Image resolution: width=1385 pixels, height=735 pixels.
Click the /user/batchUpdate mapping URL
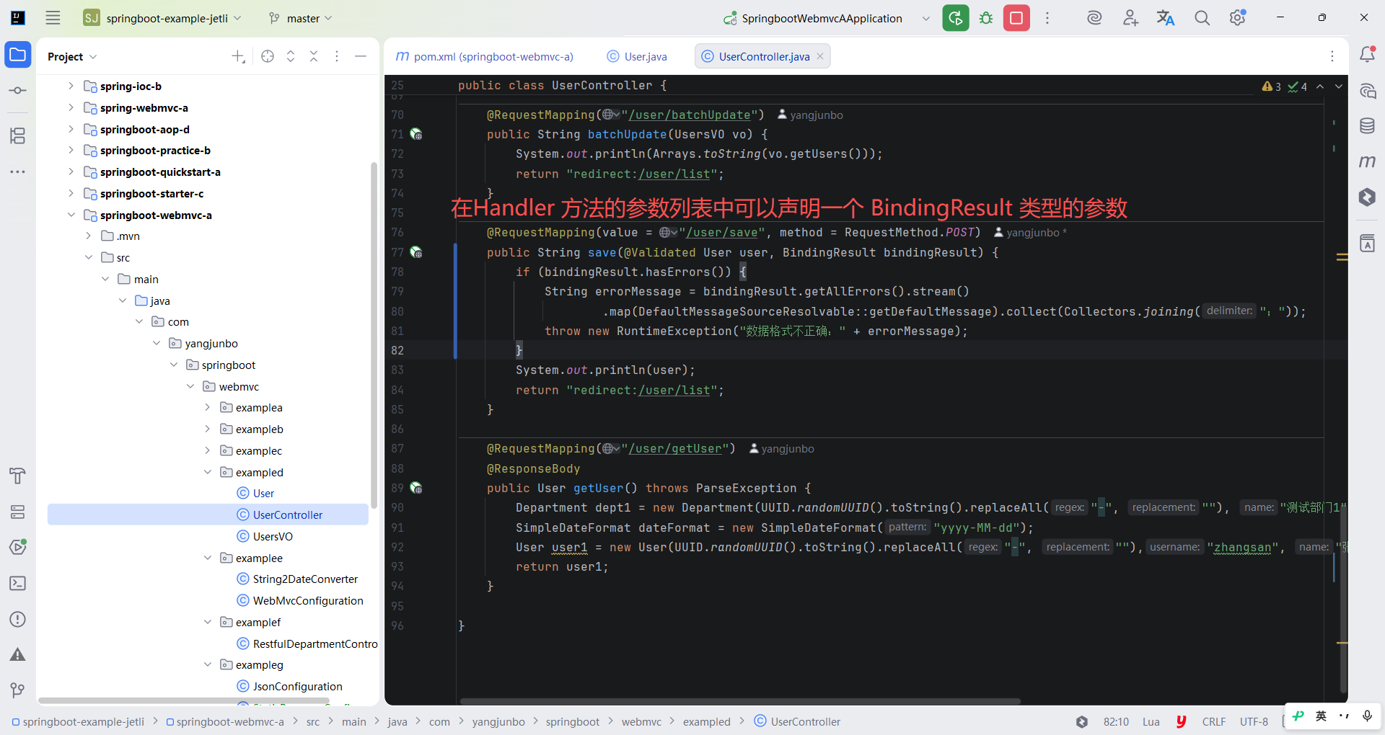tap(689, 115)
